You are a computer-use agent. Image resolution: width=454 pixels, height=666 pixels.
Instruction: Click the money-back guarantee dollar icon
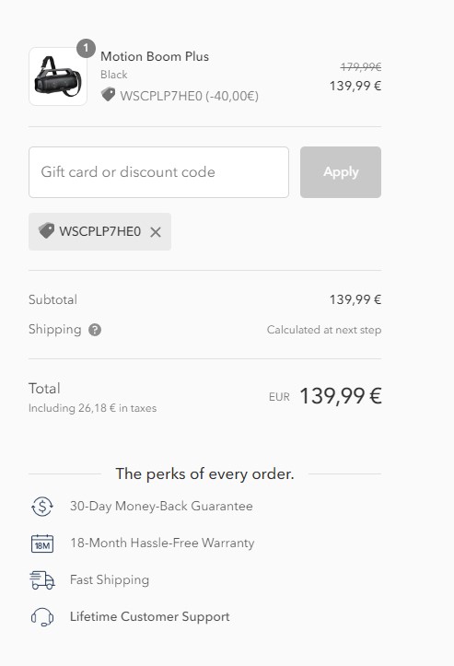coord(42,507)
